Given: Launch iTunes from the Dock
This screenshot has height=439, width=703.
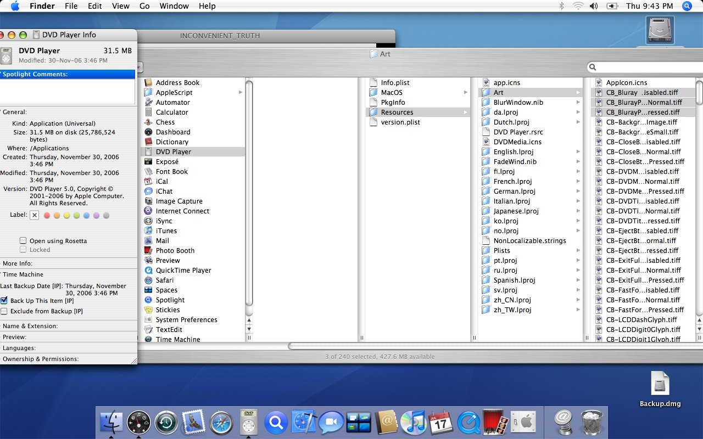Looking at the screenshot, I should [413, 422].
